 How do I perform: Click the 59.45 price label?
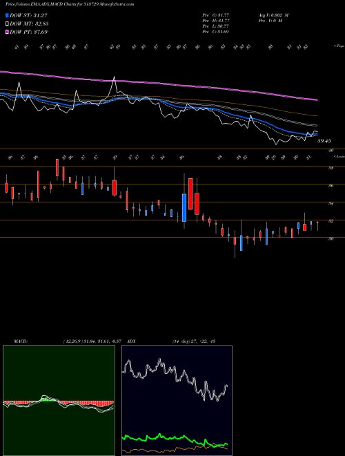324,141
